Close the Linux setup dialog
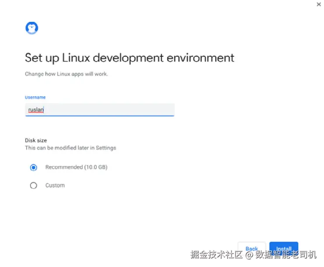 pyautogui.click(x=319, y=4)
